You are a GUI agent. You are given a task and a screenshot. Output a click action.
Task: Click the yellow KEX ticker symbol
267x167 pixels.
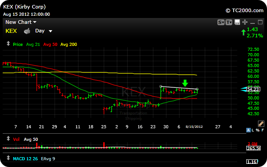tap(11, 31)
